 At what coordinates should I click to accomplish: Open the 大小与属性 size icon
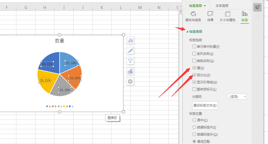tap(228, 14)
